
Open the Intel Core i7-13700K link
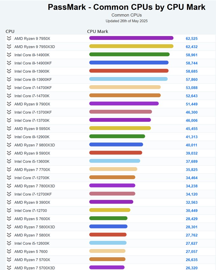click(32, 120)
